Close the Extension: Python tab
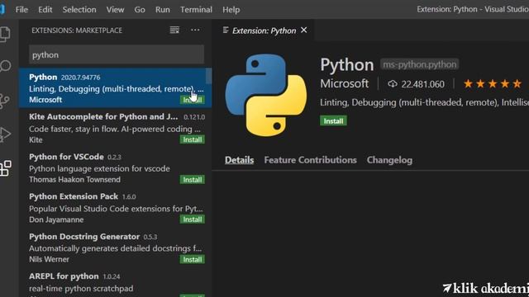This screenshot has height=297, width=529. click(304, 31)
